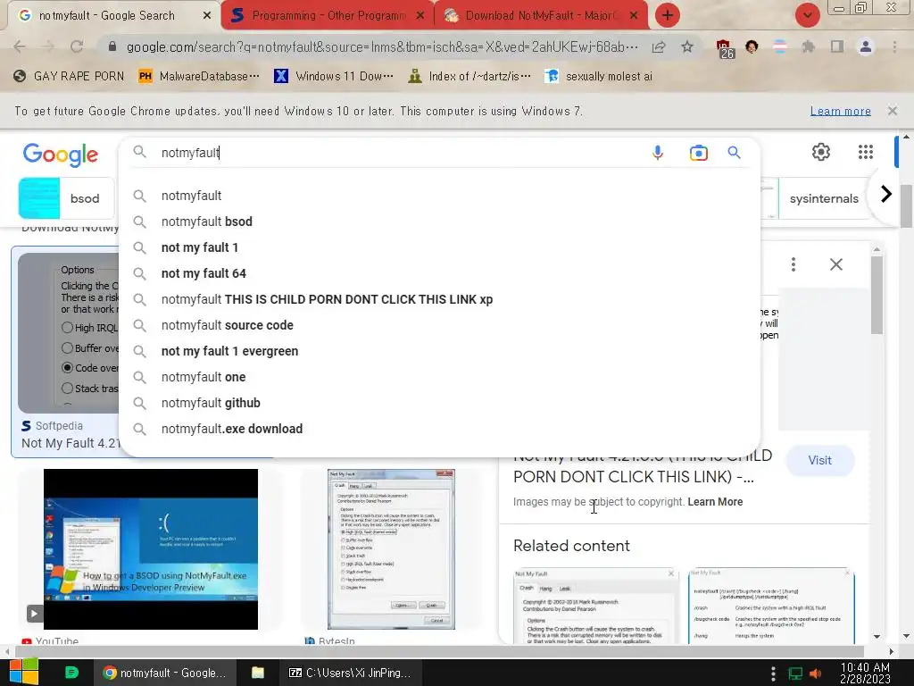This screenshot has width=914, height=686.
Task: Choose the 'not my fault 1' suggestion
Action: click(439, 247)
